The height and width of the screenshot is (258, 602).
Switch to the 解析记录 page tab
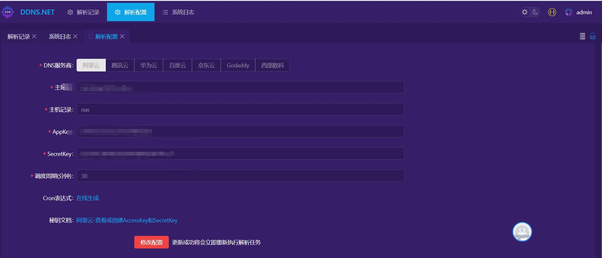coord(19,36)
